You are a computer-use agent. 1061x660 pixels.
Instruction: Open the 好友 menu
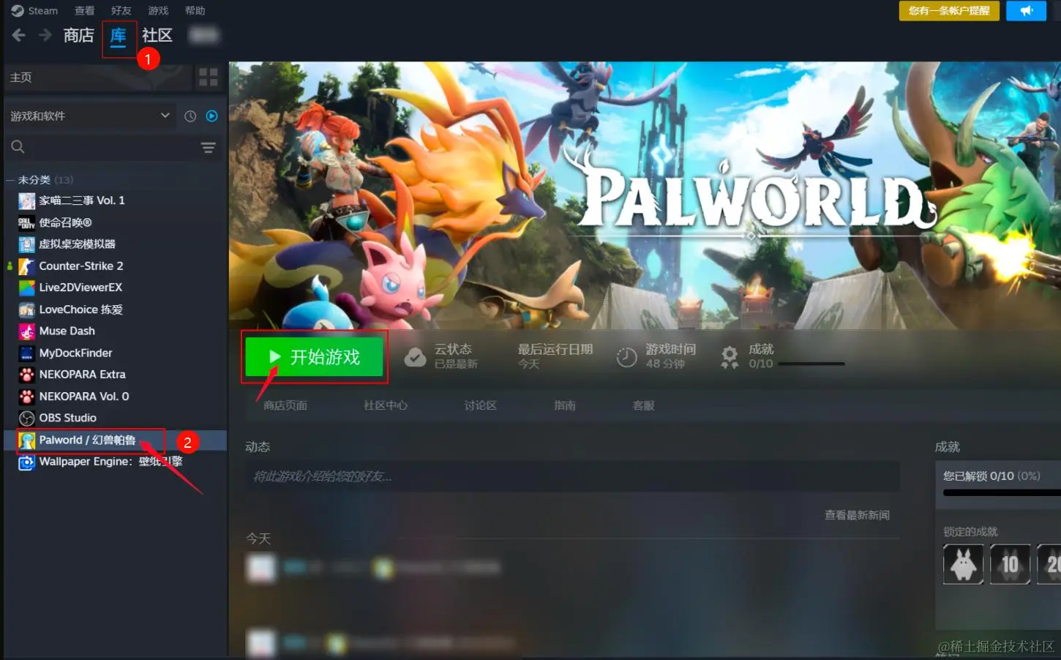click(121, 11)
